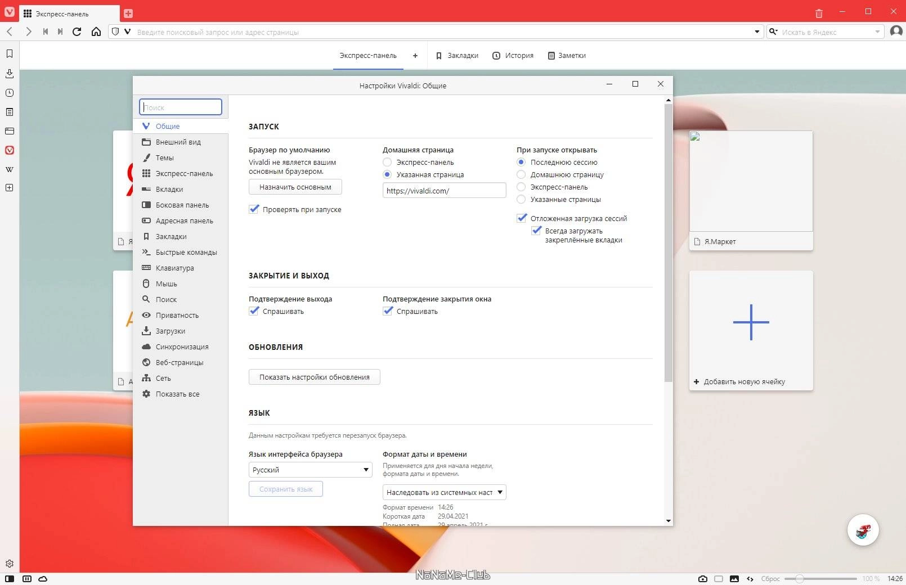Open the sync cloud icon in status bar
This screenshot has height=585, width=906.
pyautogui.click(x=43, y=578)
